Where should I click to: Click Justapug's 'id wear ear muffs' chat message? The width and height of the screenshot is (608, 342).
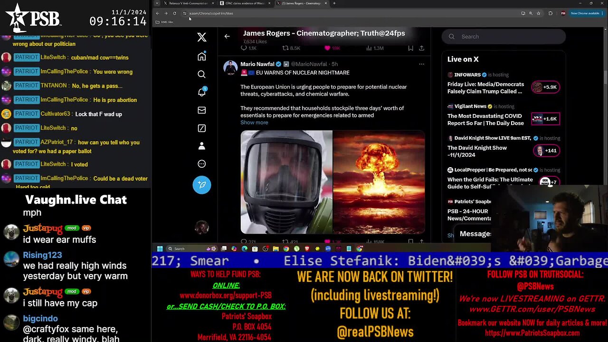coord(59,240)
